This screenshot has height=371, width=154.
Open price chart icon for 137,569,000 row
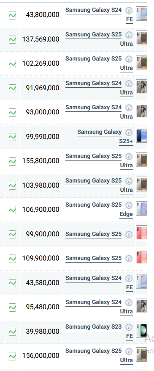tap(12, 39)
